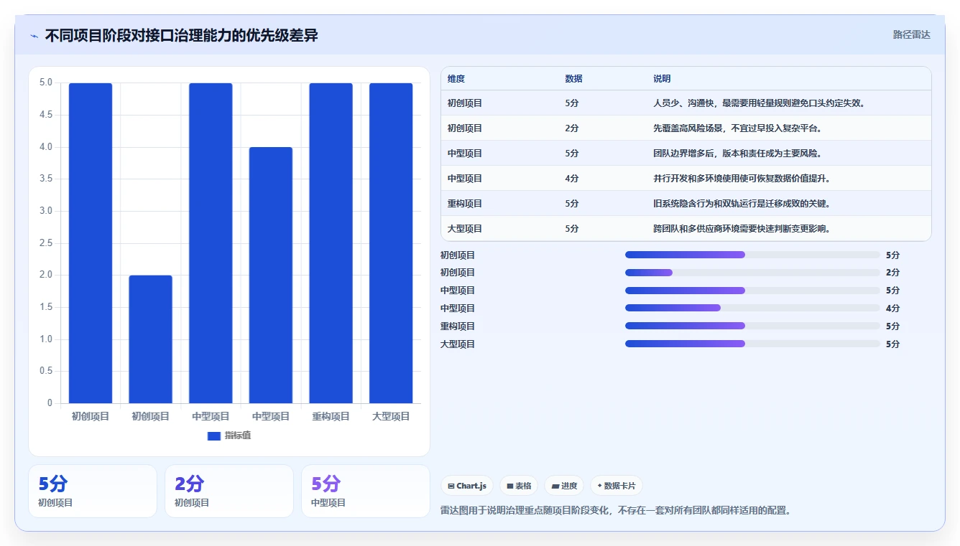Click the diamond icon inside the 数据卡片 chip
The image size is (960, 546).
tap(599, 486)
